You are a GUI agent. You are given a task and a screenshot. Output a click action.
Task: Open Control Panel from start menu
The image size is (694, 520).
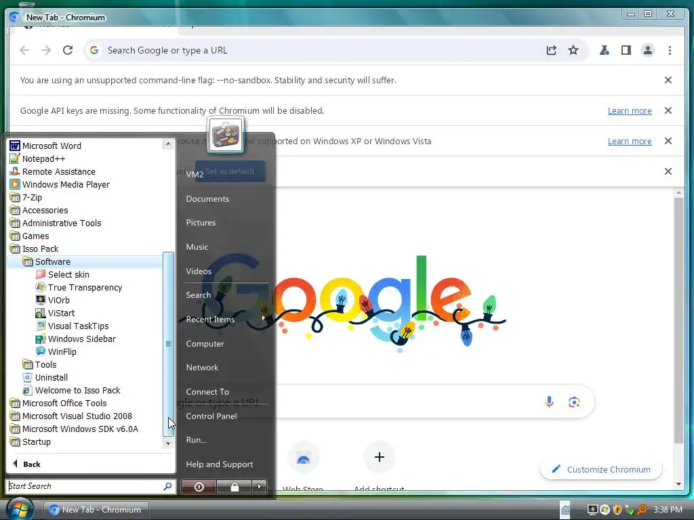pos(211,416)
